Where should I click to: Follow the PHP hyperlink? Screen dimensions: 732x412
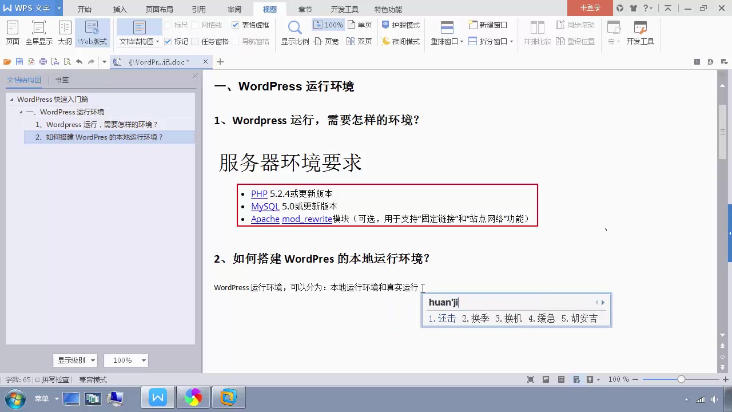tap(259, 193)
